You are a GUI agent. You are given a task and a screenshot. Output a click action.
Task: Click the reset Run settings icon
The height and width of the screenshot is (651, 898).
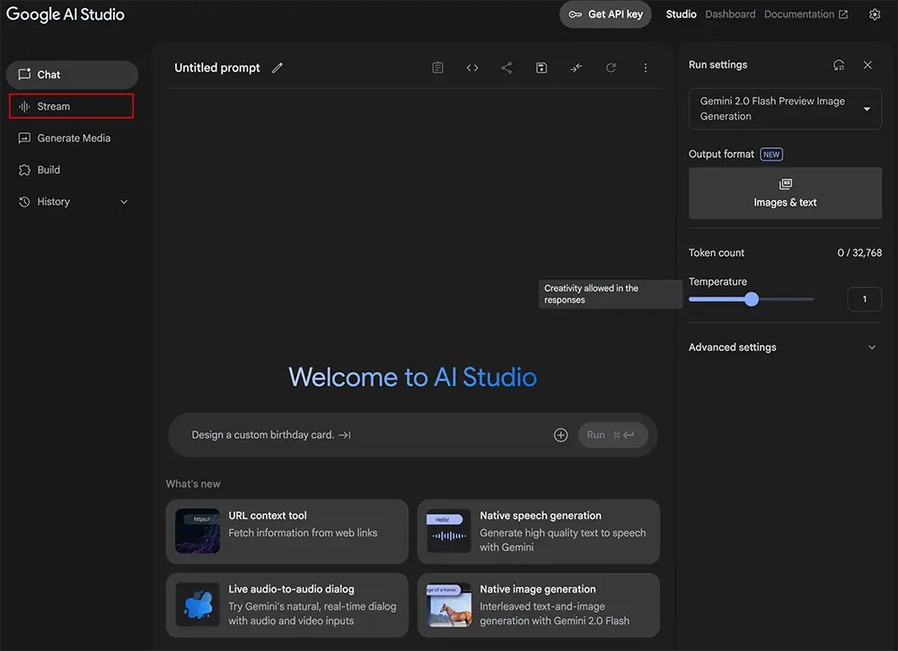click(x=839, y=66)
